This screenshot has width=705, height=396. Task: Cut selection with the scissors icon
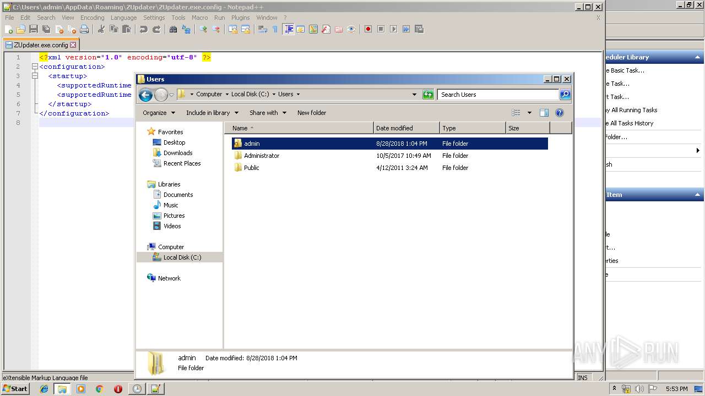(x=101, y=29)
